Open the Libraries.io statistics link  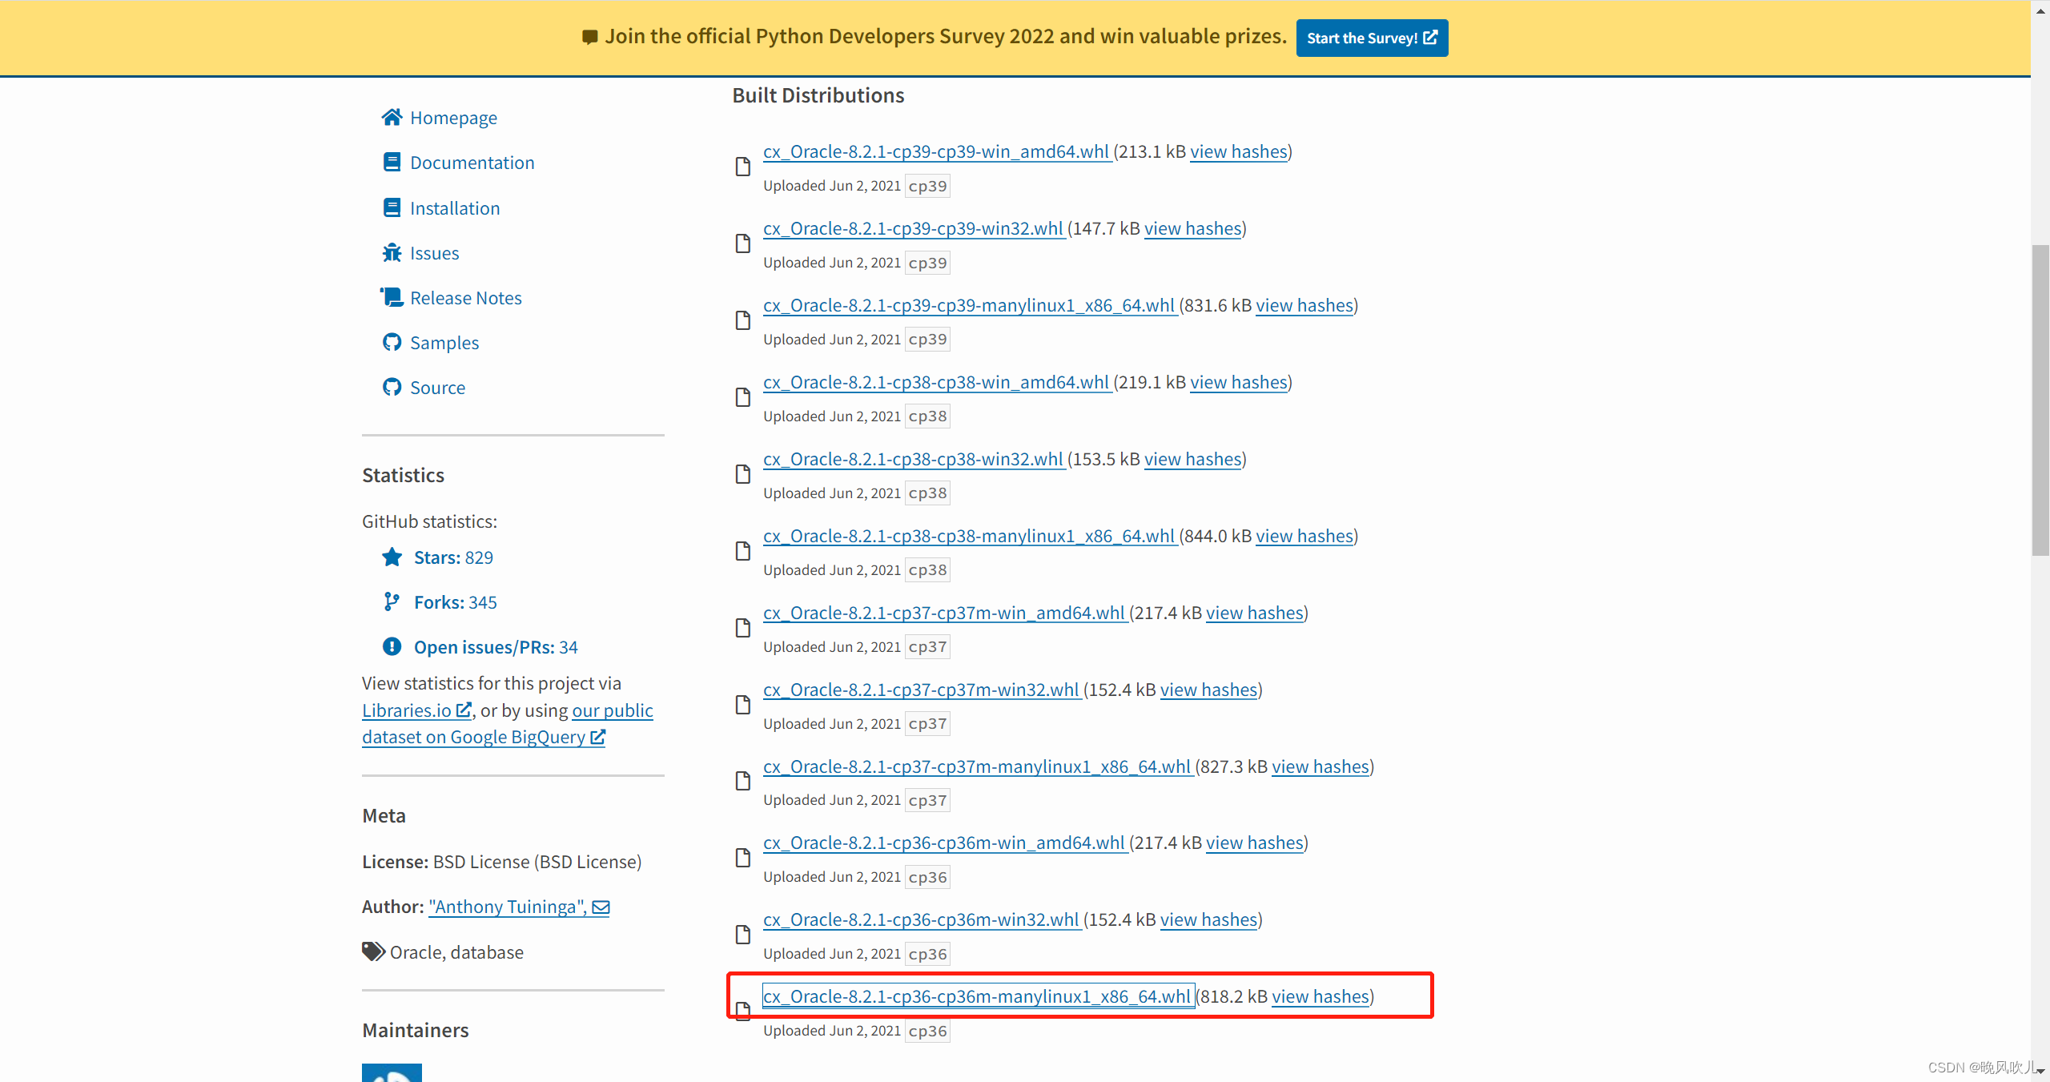tap(407, 710)
